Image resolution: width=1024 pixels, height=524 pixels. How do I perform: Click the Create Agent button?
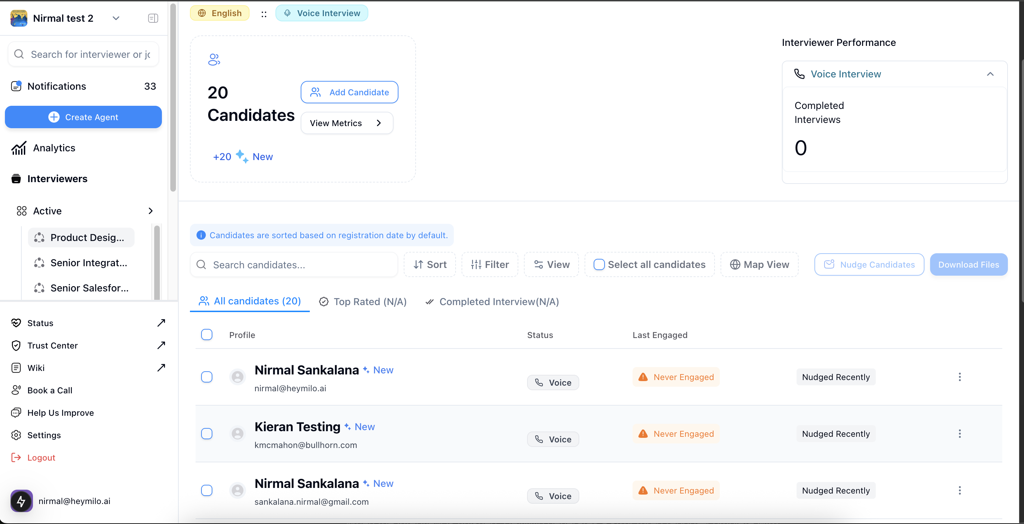pos(83,117)
